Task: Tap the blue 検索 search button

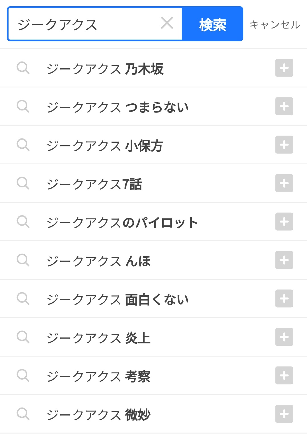Action: 213,24
